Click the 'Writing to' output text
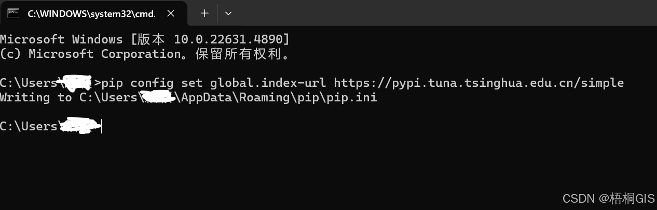The image size is (657, 210). (36, 97)
